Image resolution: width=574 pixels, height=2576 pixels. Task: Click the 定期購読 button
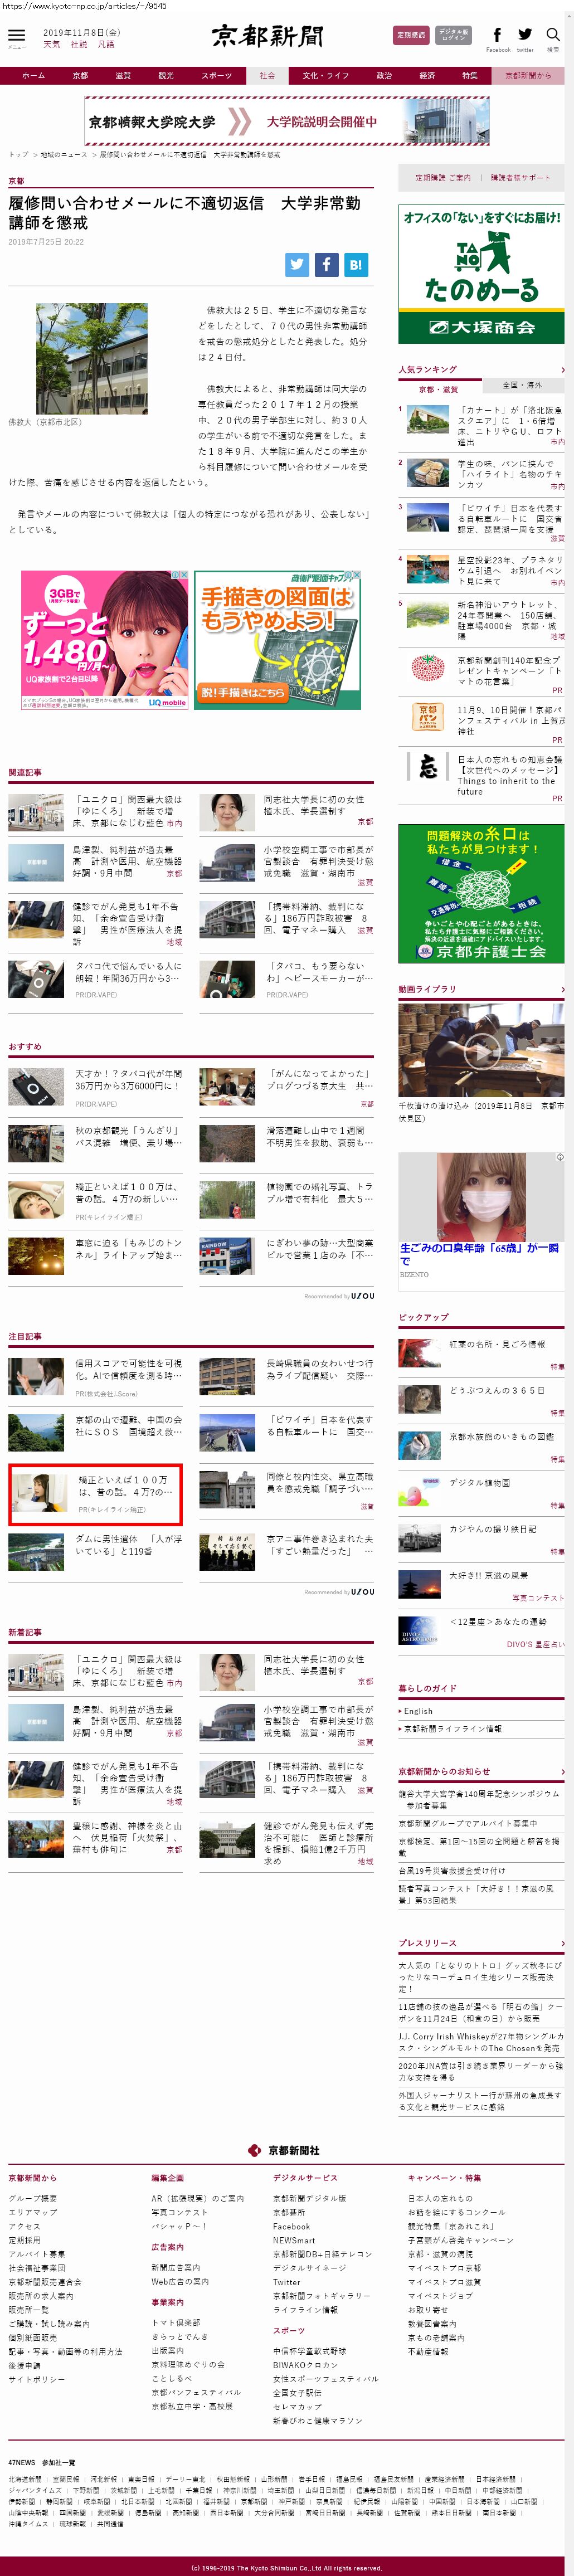[411, 36]
